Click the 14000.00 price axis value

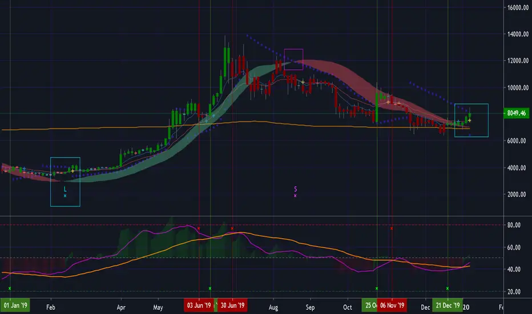tap(518, 34)
